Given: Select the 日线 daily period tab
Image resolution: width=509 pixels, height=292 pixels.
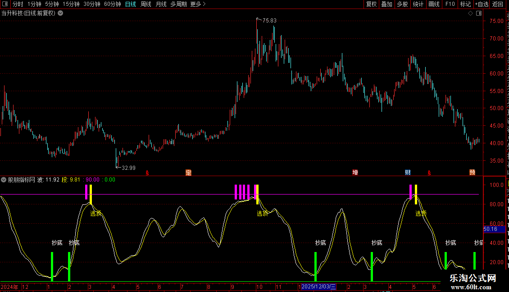Looking at the screenshot, I should [x=131, y=4].
